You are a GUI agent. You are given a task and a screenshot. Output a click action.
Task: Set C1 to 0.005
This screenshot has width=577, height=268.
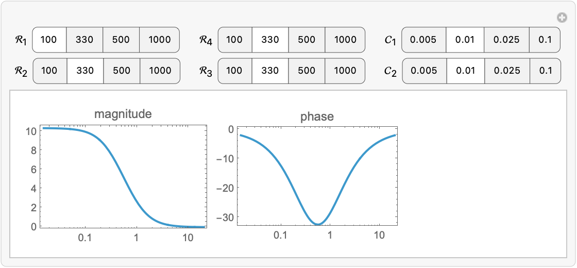point(423,40)
